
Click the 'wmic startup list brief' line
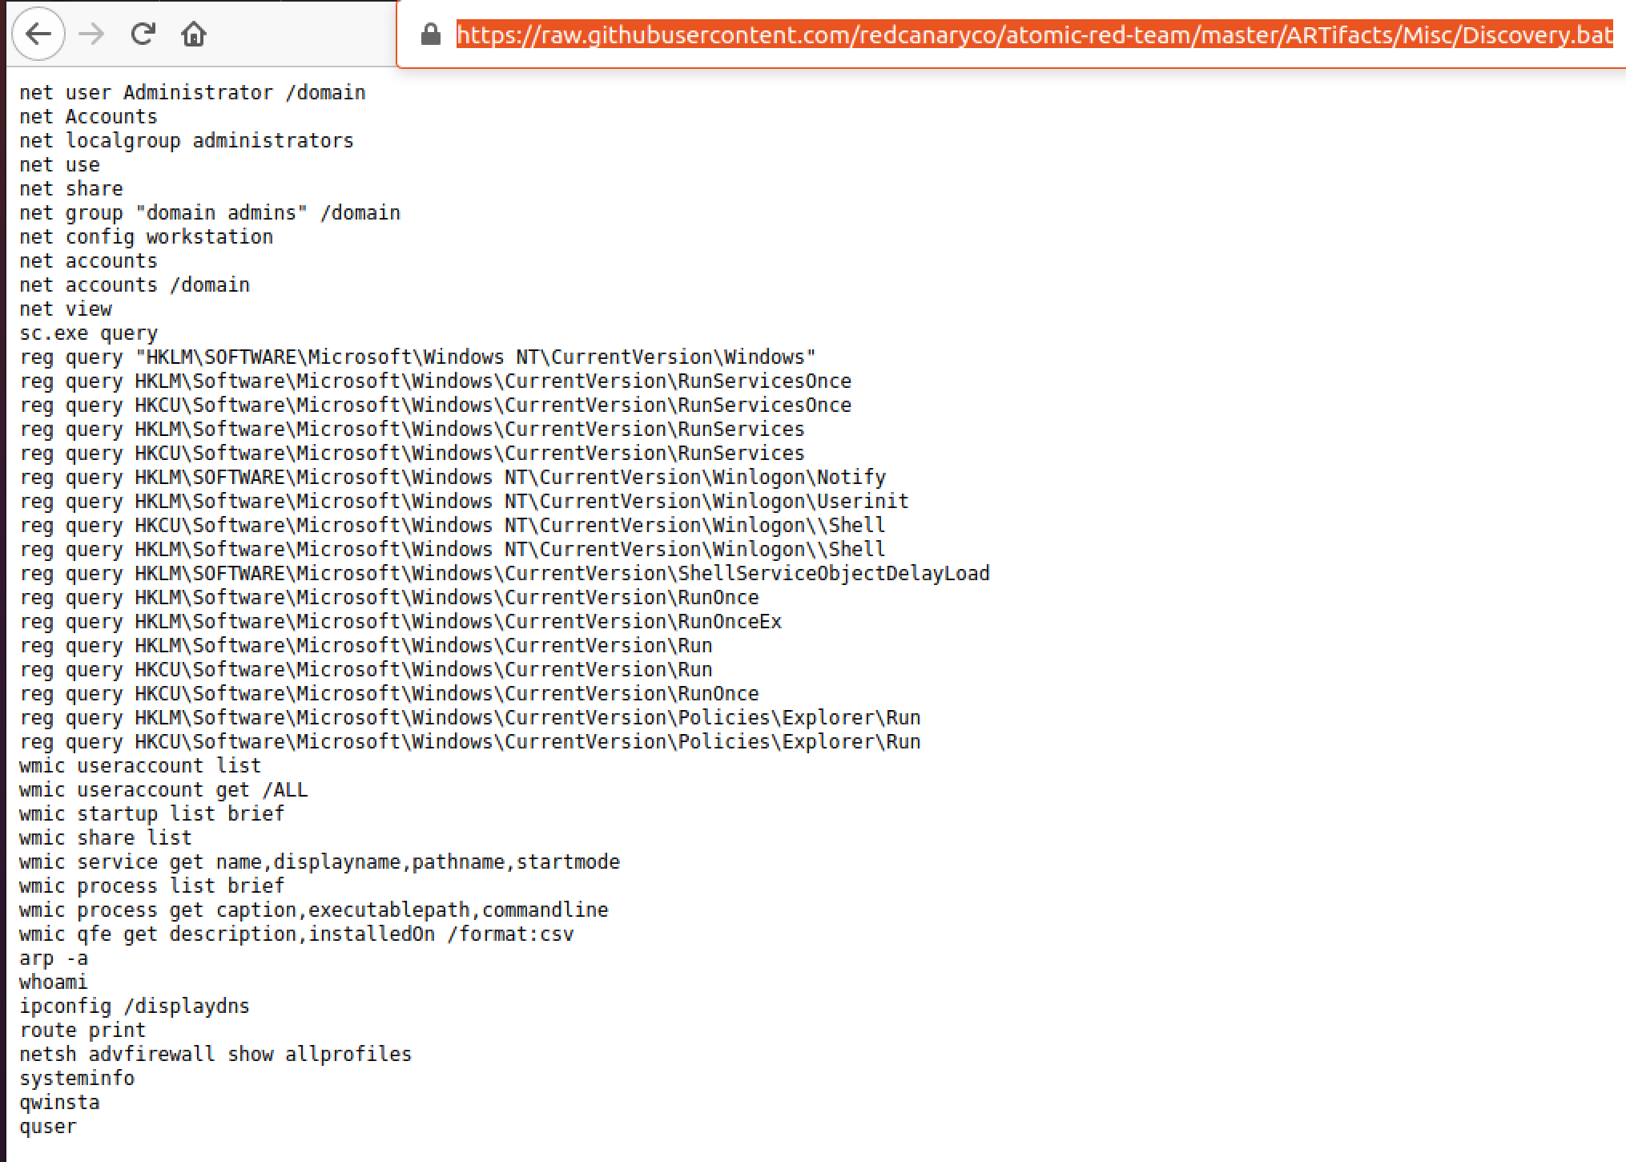152,814
